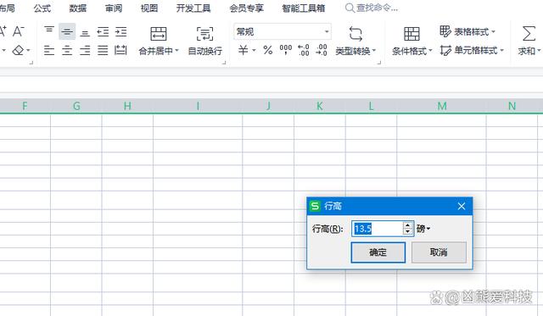The image size is (543, 316).
Task: Open the View (视图) tab
Action: [x=149, y=8]
